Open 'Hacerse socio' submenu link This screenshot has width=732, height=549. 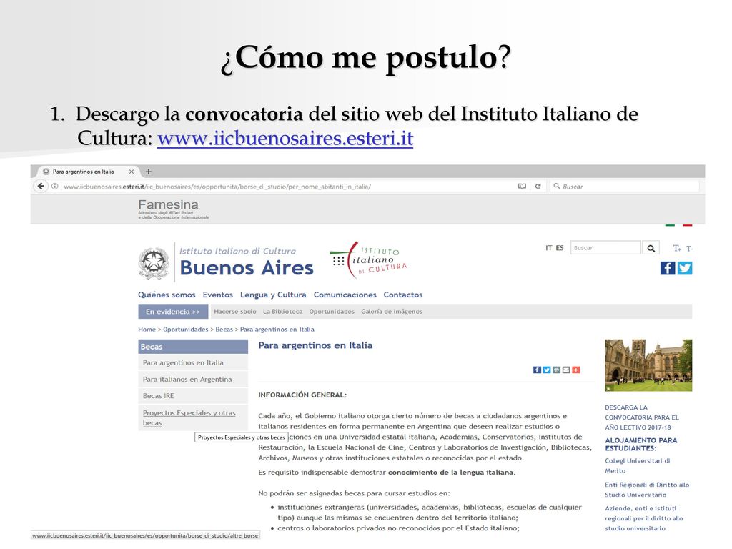point(235,312)
